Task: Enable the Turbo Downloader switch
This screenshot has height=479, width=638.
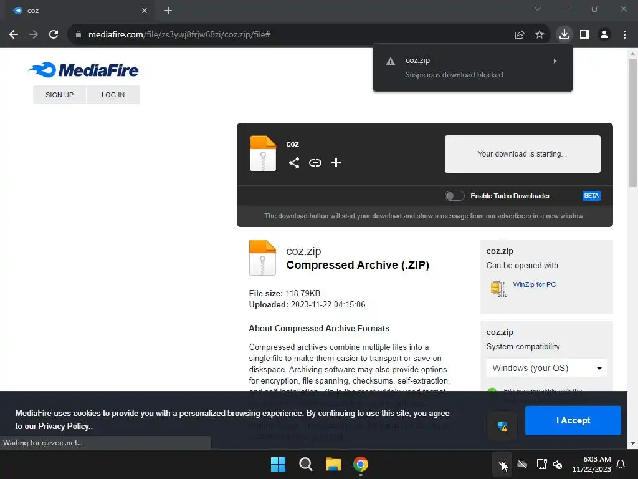Action: [454, 196]
